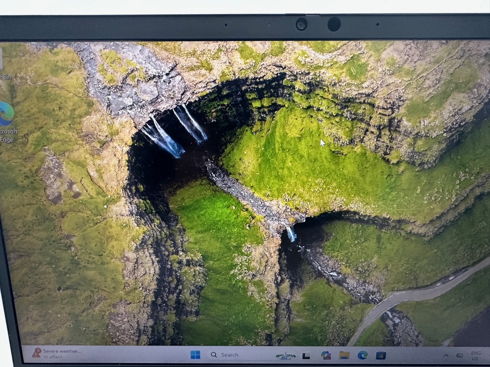Select the 'Microsoft Edge' shortcut label
The width and height of the screenshot is (490, 367).
pos(8,135)
